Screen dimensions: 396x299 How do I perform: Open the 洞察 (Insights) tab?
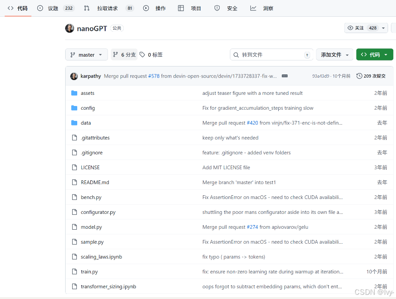(262, 8)
